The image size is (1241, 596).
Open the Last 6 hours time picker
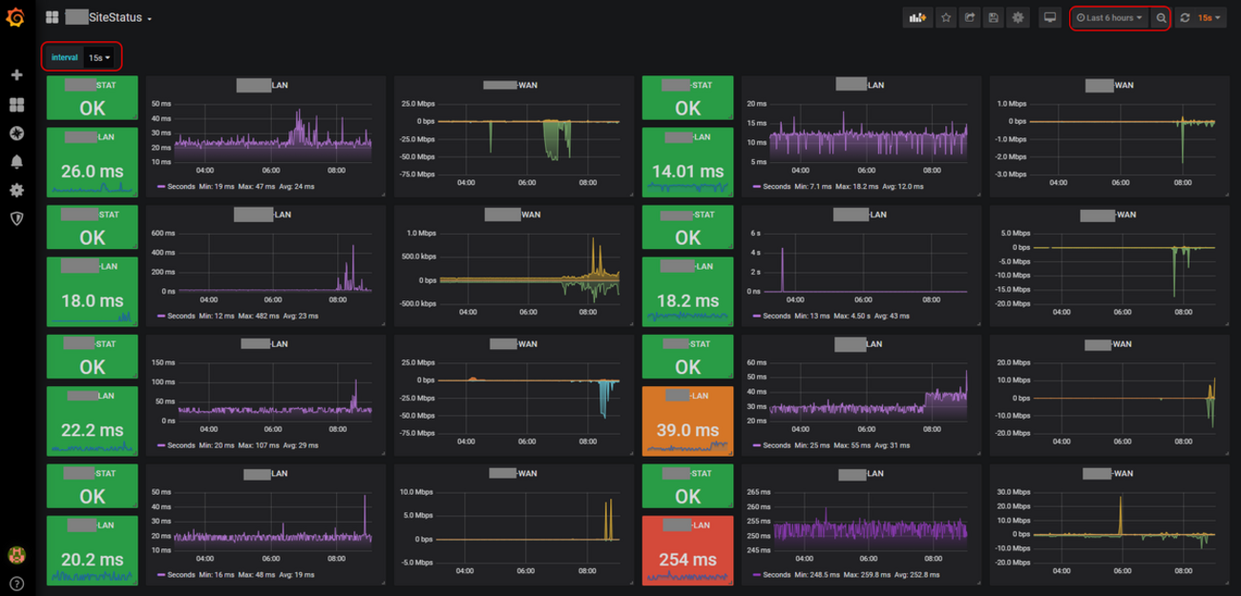tap(1109, 18)
